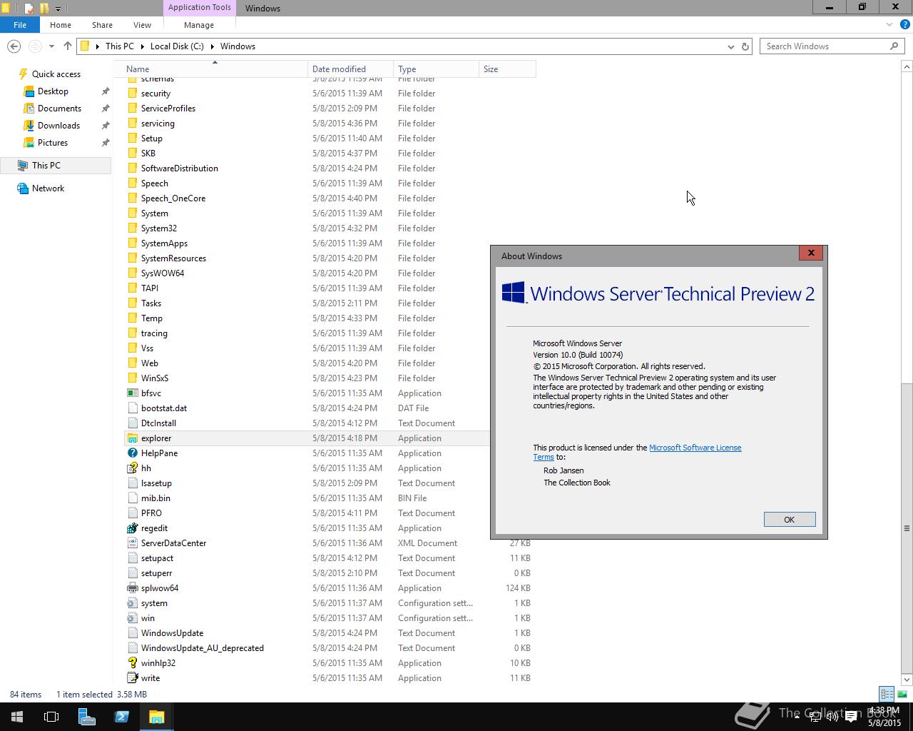Select Network in navigation pane
Viewport: 913px width, 731px height.
tap(48, 188)
